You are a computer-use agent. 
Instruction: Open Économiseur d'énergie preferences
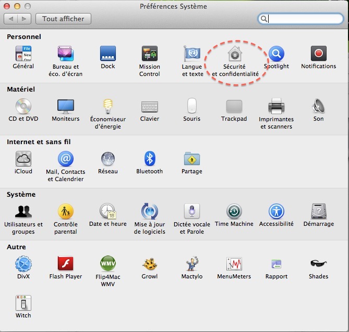click(108, 107)
